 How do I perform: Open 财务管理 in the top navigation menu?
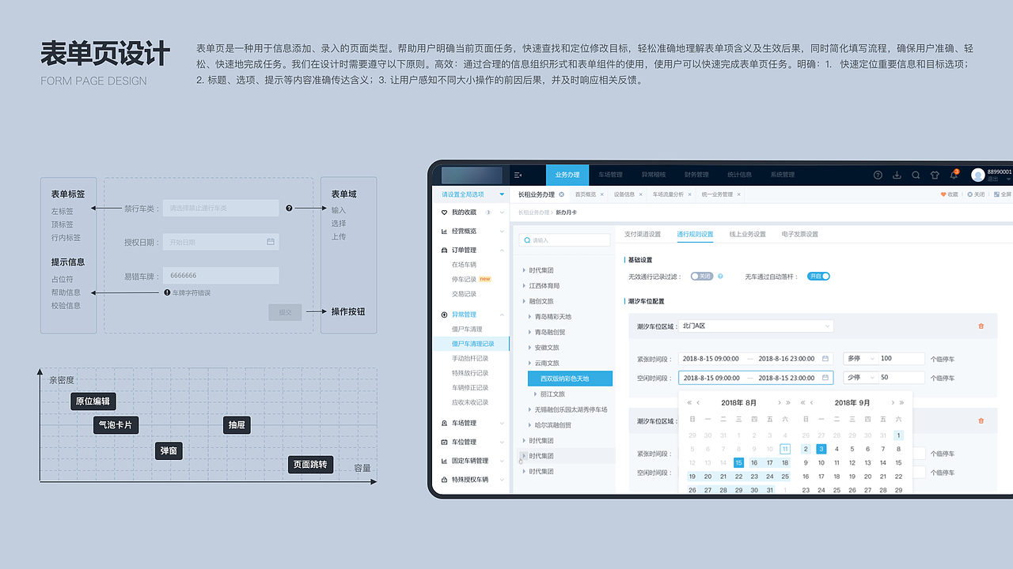point(695,175)
